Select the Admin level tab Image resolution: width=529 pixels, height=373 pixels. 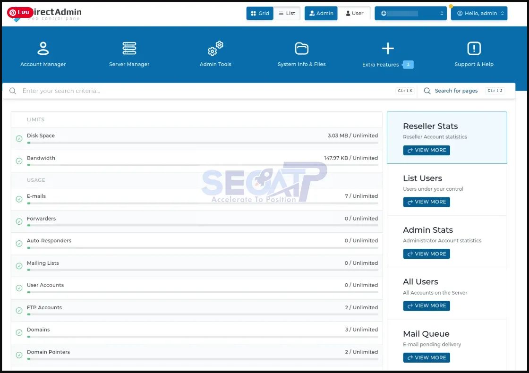tap(321, 13)
